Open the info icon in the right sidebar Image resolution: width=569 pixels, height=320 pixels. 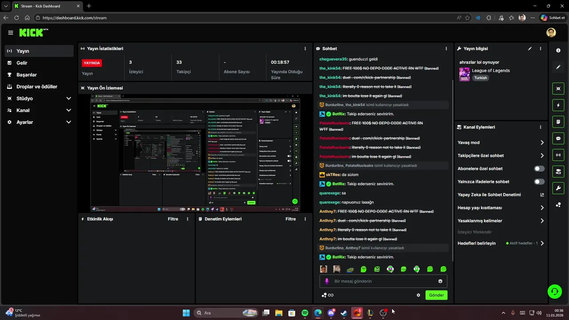pos(558,50)
